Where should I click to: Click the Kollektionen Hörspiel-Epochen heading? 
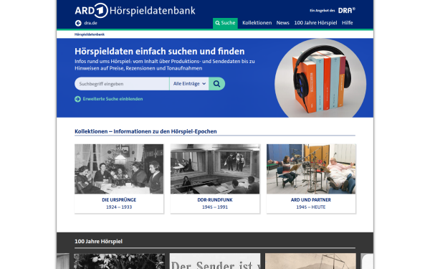(145, 131)
